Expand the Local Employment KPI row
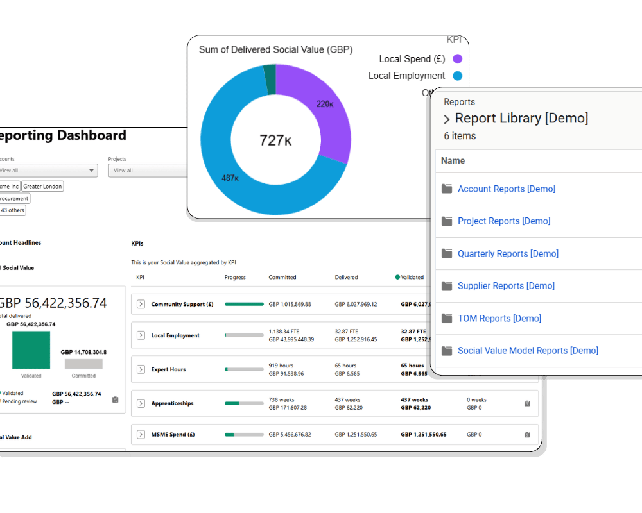The height and width of the screenshot is (513, 642). 141,335
